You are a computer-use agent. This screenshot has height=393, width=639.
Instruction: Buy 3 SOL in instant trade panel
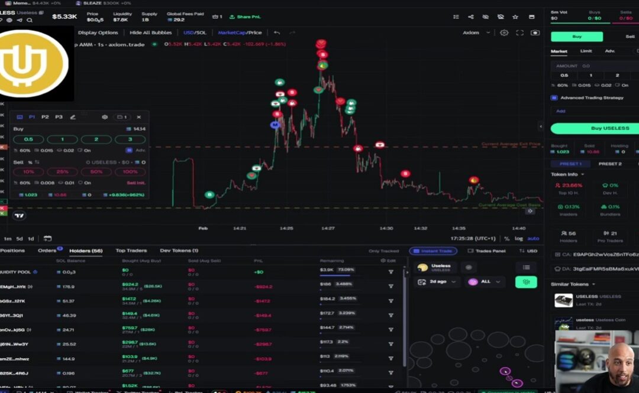tap(130, 139)
